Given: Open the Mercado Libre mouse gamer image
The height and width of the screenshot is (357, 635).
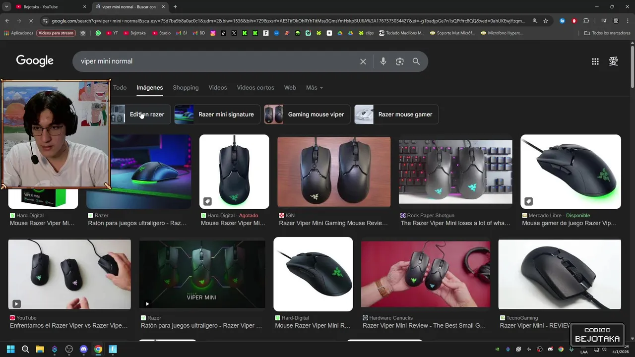Looking at the screenshot, I should (571, 172).
